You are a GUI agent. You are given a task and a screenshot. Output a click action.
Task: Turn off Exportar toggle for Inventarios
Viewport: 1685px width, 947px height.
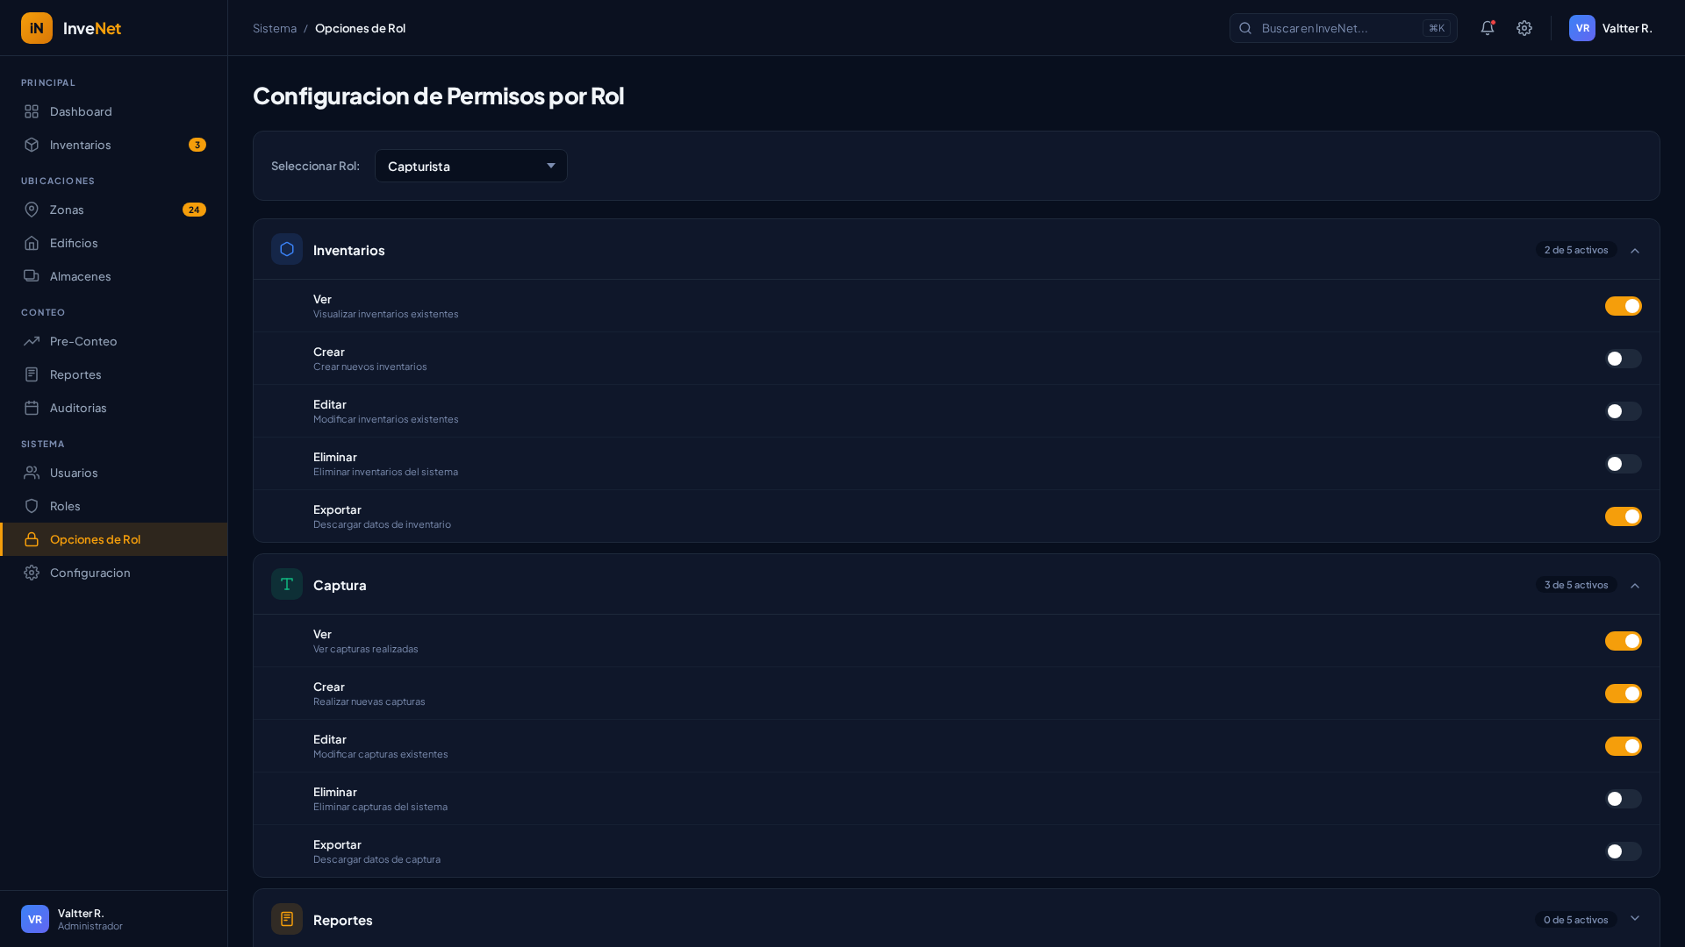coord(1623,516)
